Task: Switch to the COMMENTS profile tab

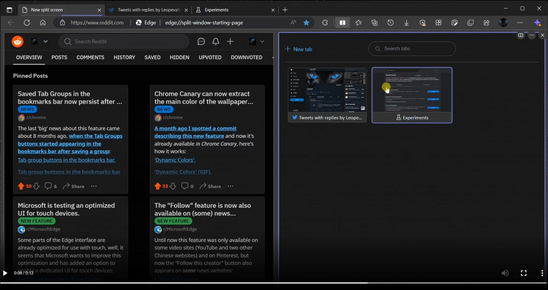Action: [x=90, y=57]
